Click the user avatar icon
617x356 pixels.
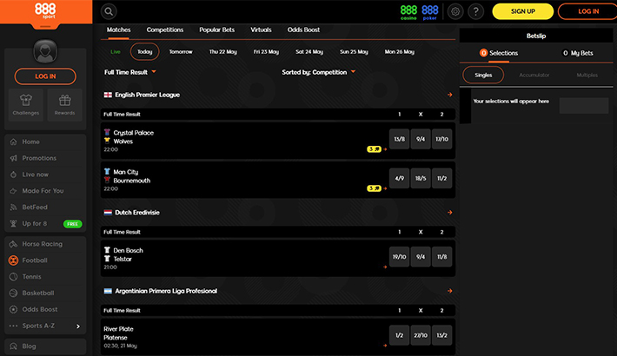45,51
